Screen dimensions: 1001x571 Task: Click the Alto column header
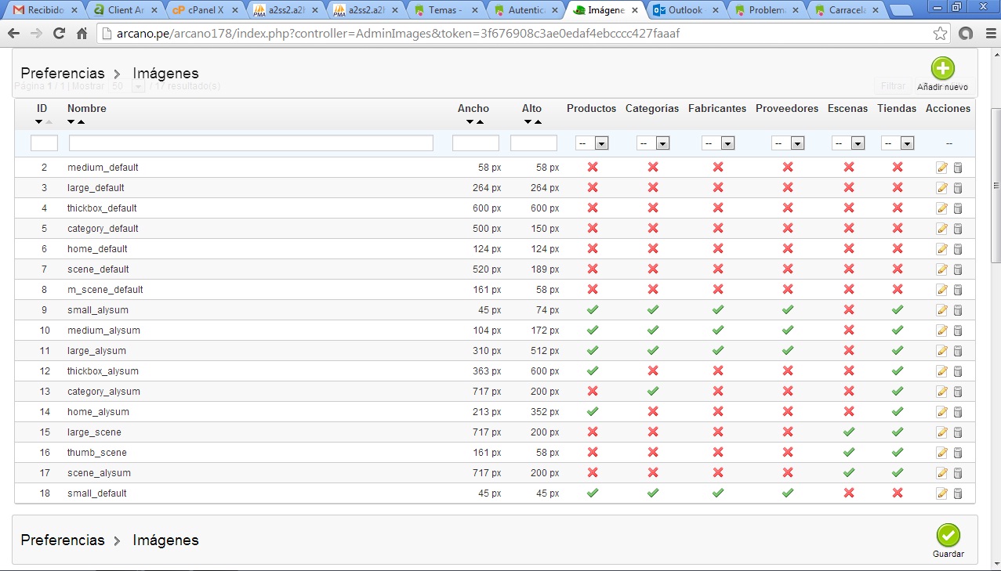[531, 108]
